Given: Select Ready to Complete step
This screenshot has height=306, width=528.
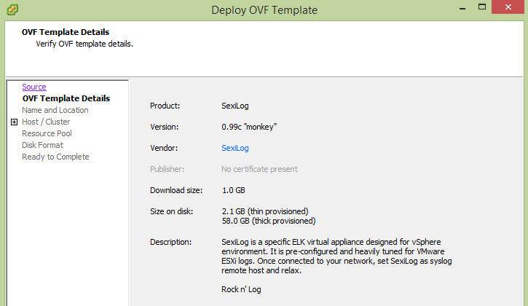Looking at the screenshot, I should coord(55,157).
